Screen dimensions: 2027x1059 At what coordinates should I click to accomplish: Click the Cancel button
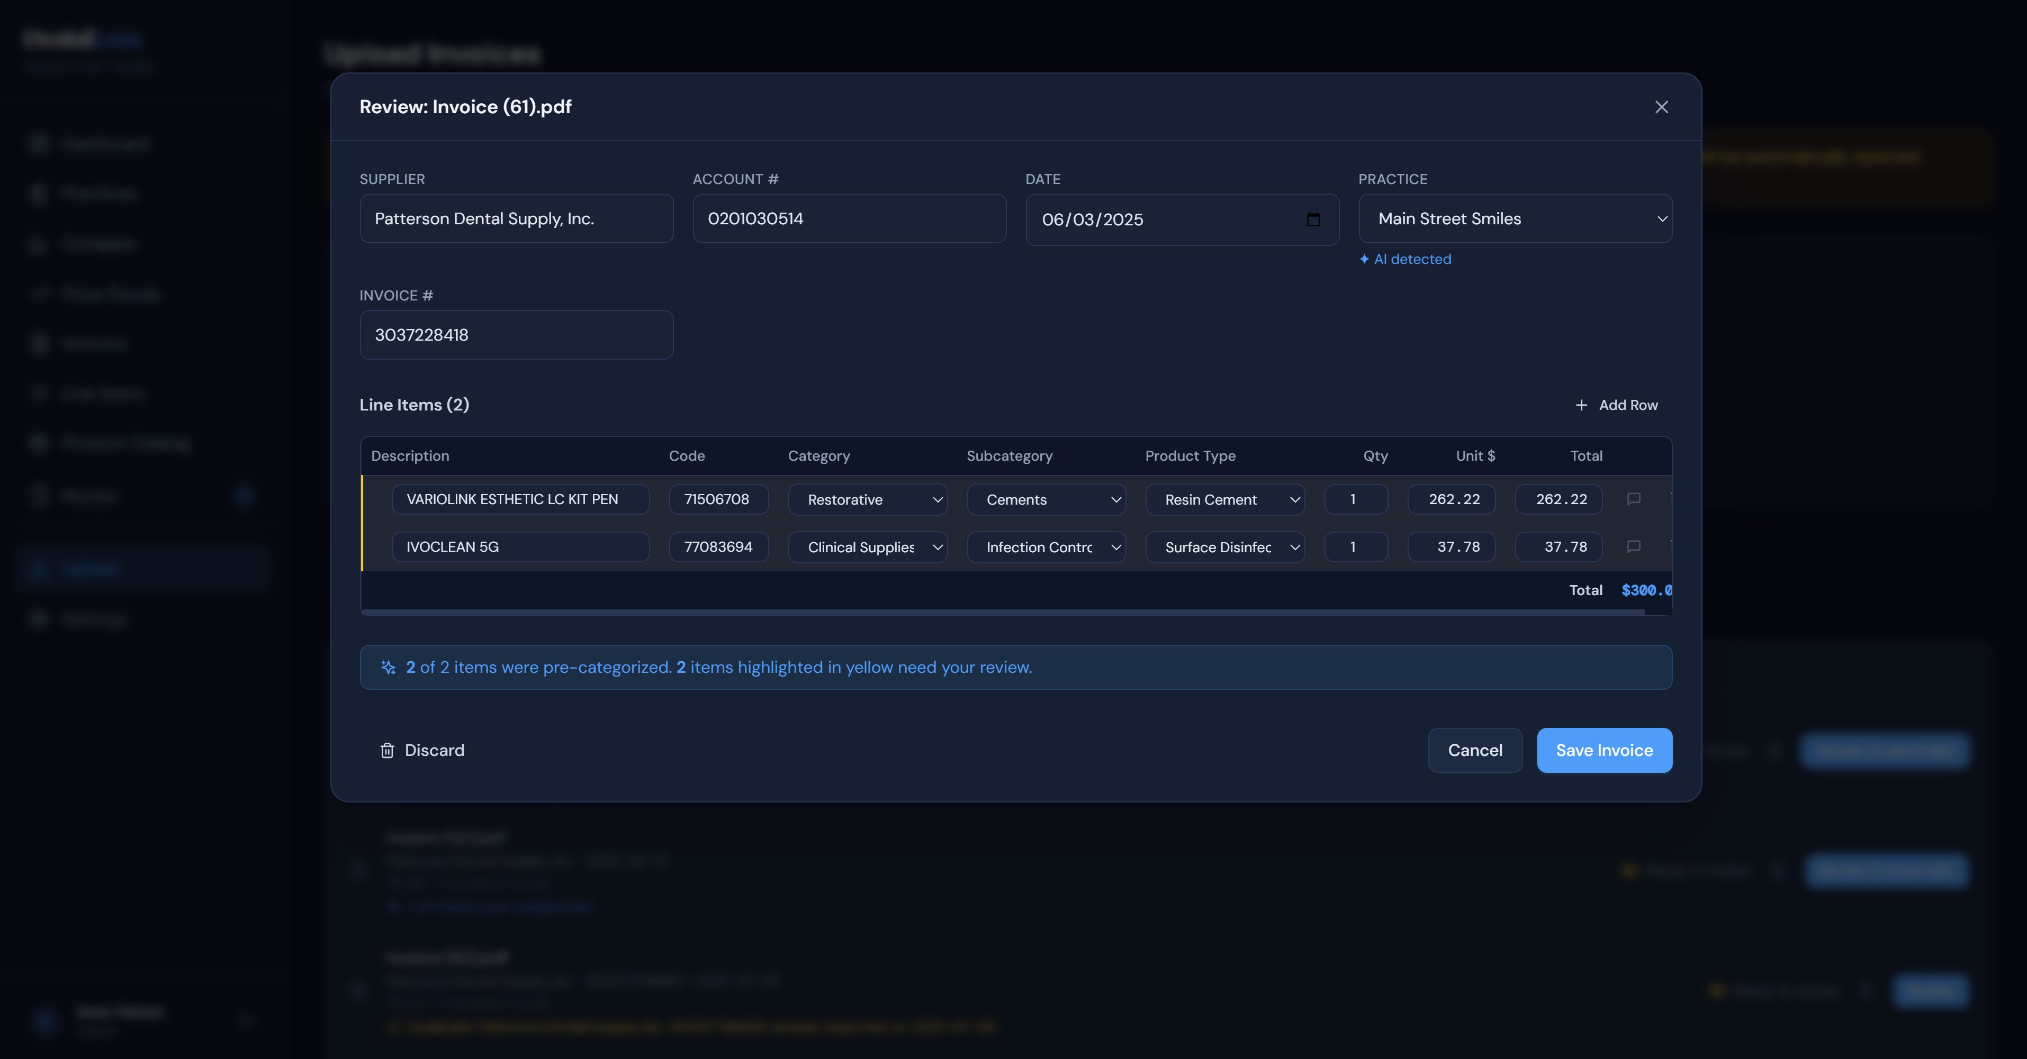[x=1475, y=750]
